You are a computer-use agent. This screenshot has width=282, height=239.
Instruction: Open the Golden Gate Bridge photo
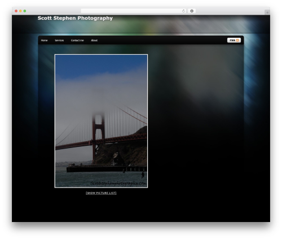[x=101, y=121]
